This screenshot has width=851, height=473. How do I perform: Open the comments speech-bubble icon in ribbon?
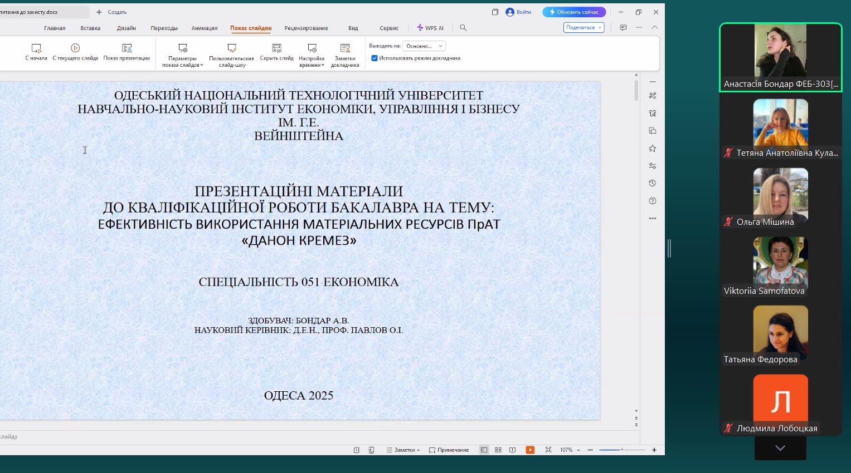click(x=623, y=27)
